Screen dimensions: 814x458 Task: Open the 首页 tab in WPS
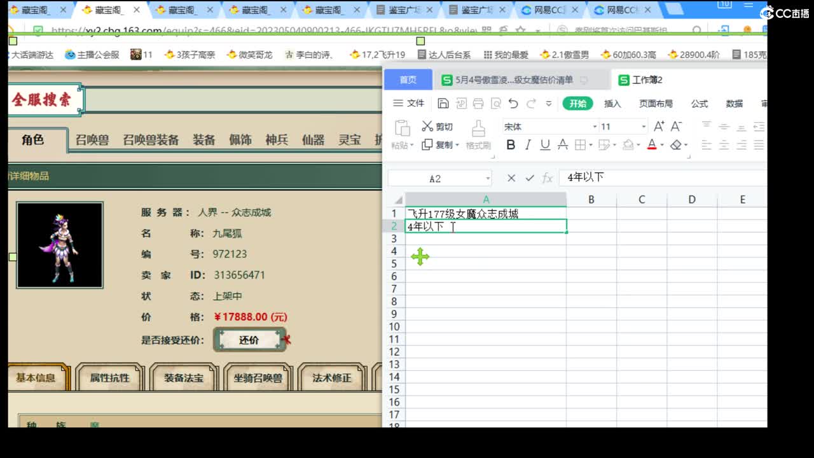click(x=408, y=80)
